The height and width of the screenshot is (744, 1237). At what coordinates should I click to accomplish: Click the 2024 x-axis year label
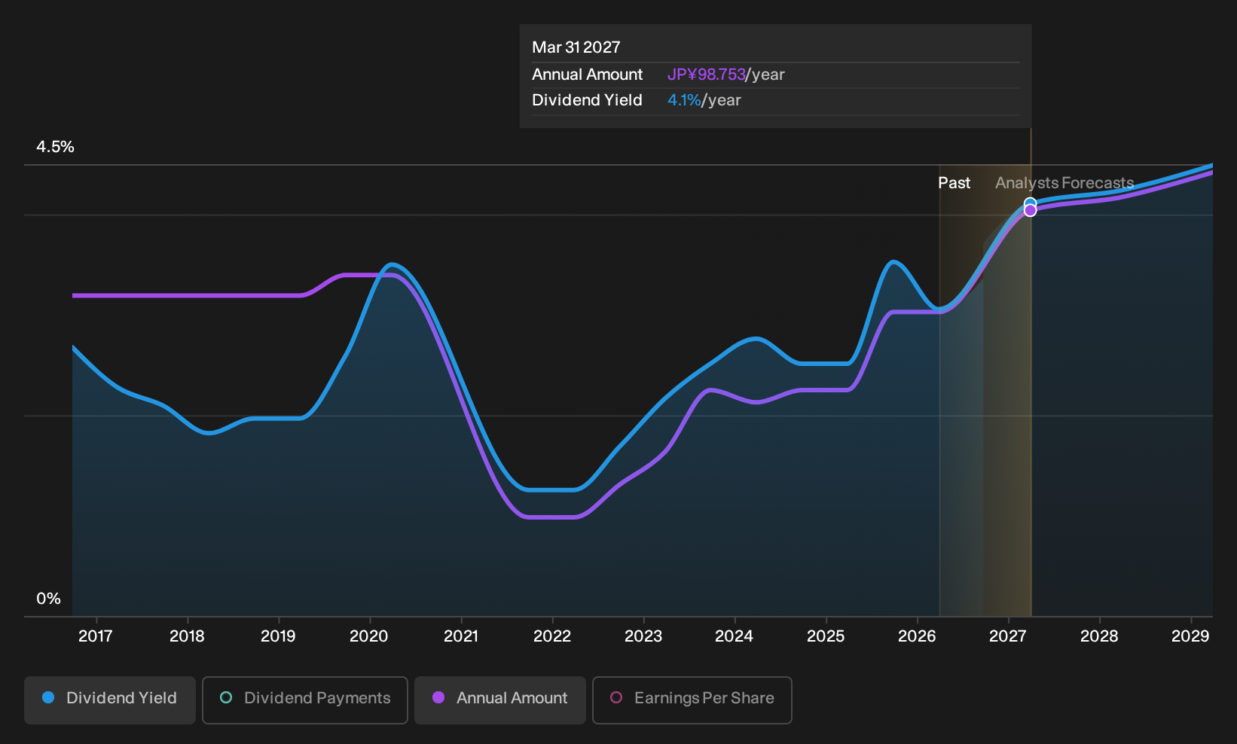point(734,636)
